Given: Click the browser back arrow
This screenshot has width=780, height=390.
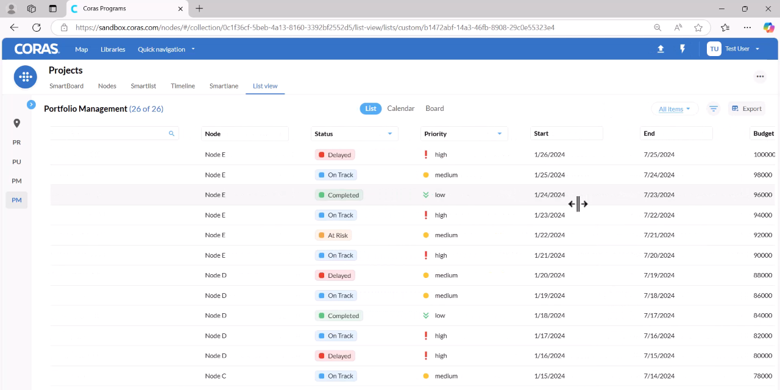Looking at the screenshot, I should click(14, 27).
